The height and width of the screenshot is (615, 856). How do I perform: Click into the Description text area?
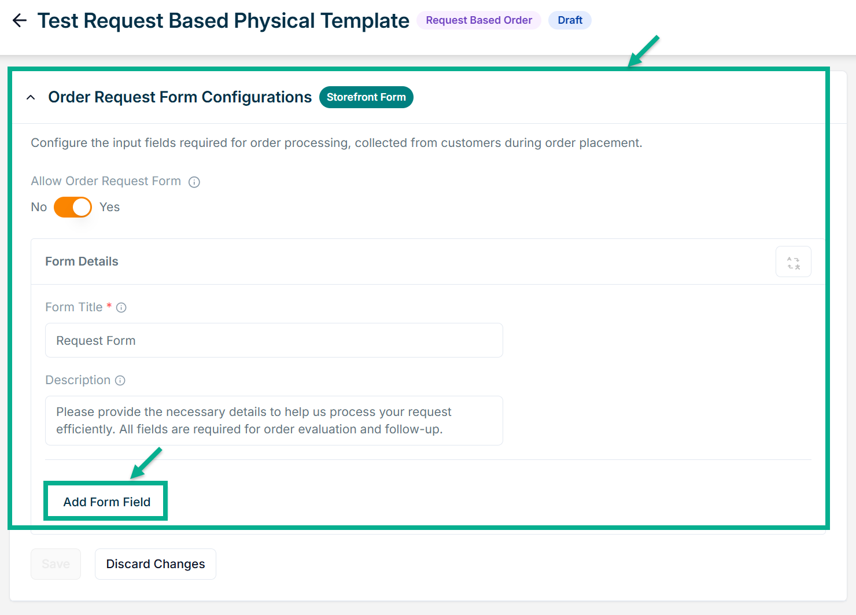[274, 421]
